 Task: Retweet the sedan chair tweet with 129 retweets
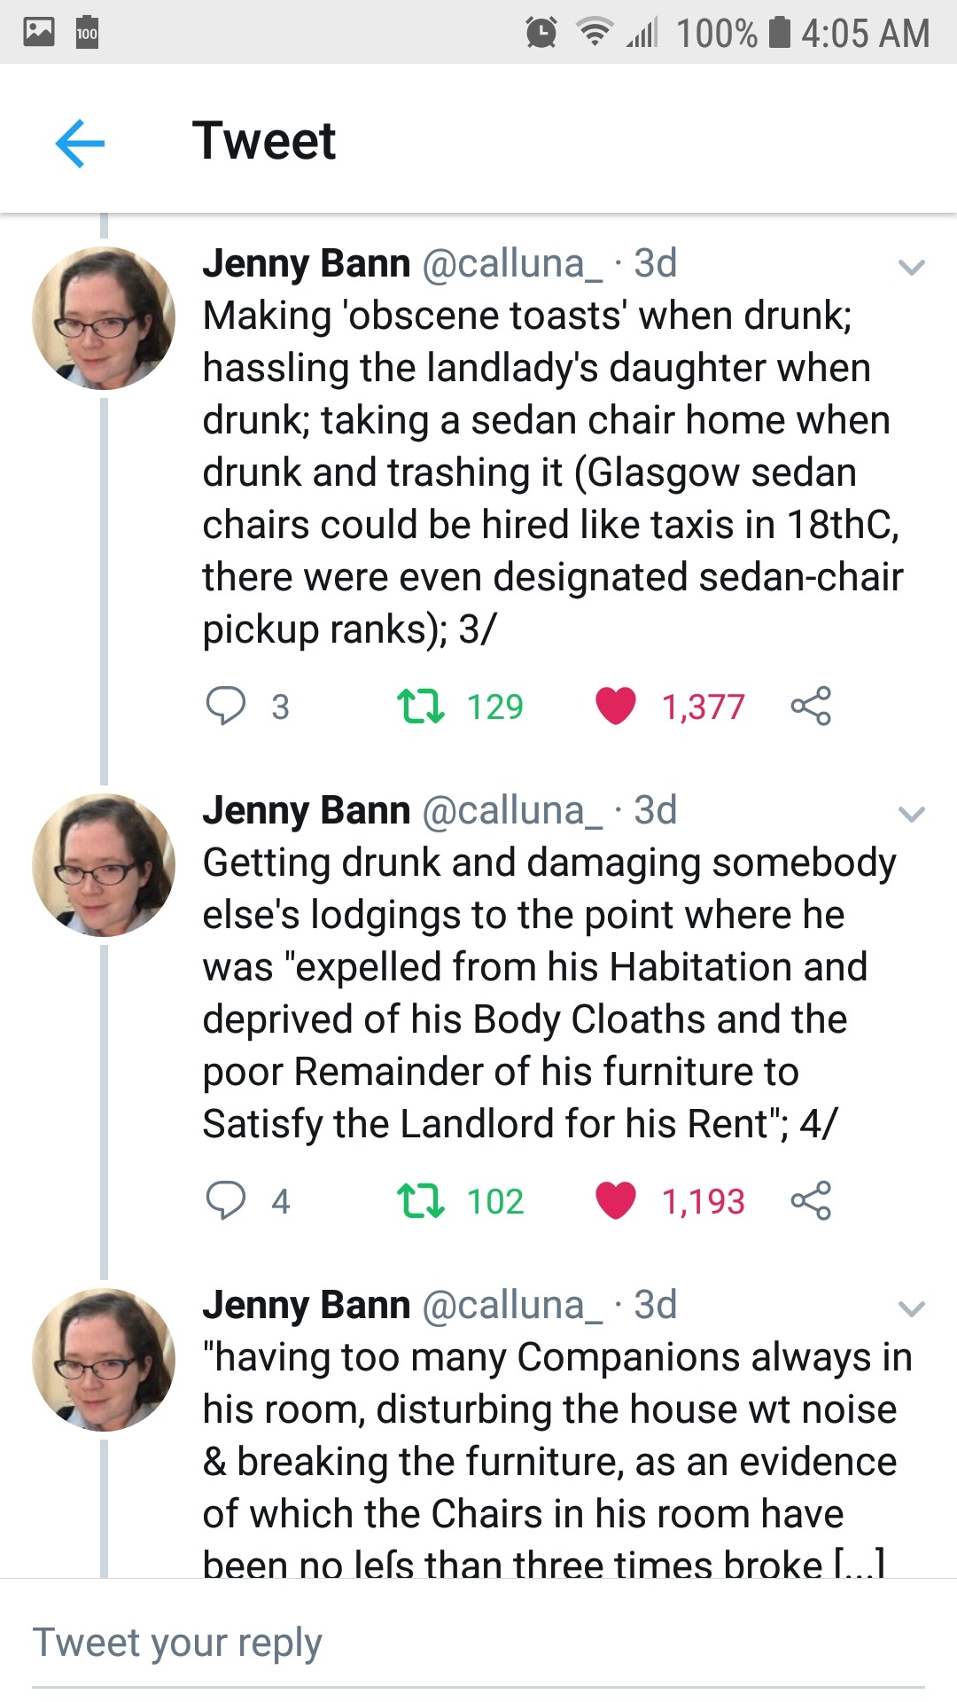click(x=421, y=707)
